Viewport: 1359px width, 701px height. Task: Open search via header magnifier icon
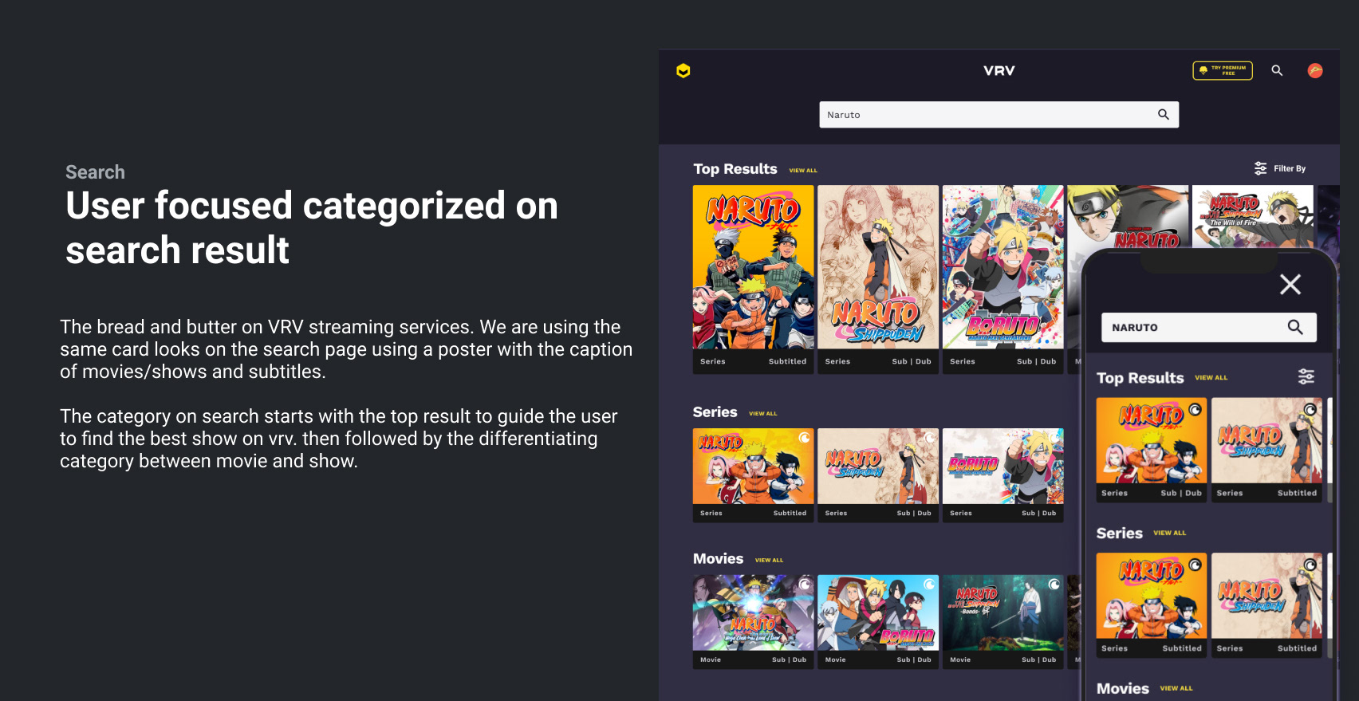1277,70
